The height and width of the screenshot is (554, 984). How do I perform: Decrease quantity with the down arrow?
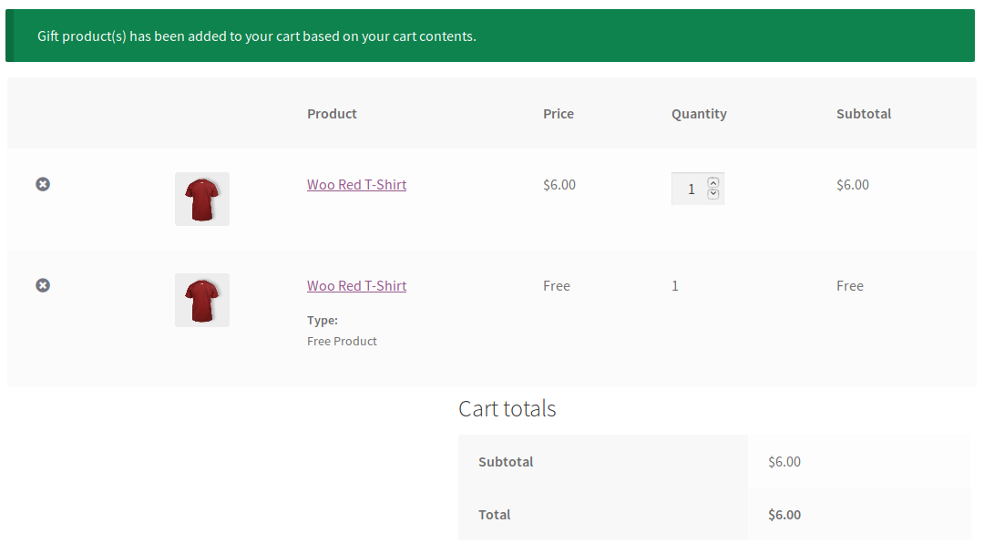coord(712,194)
